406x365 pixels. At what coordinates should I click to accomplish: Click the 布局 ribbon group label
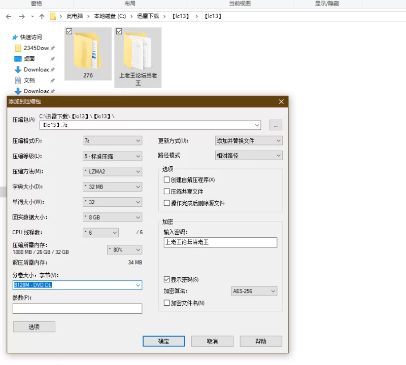[130, 4]
